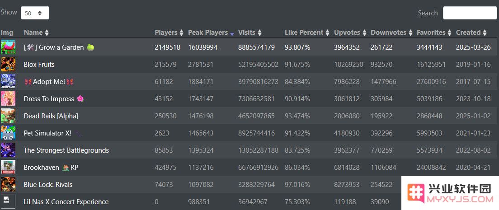The height and width of the screenshot is (210, 499).
Task: Sort table by Like Percent column
Action: (x=307, y=33)
